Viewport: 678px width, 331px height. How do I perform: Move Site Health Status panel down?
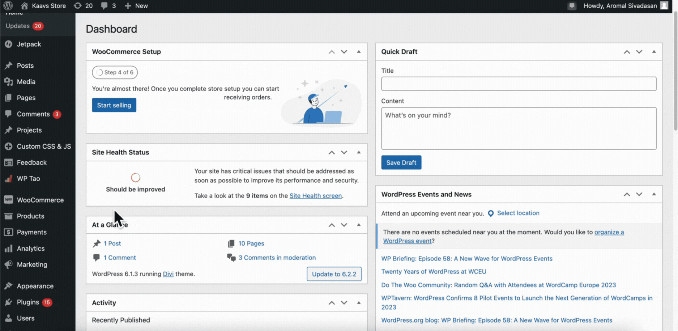click(x=344, y=152)
